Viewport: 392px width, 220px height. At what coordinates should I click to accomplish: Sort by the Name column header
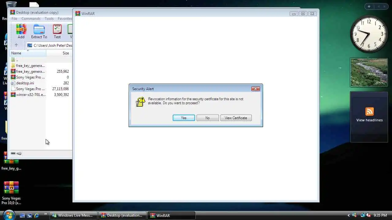(28, 53)
